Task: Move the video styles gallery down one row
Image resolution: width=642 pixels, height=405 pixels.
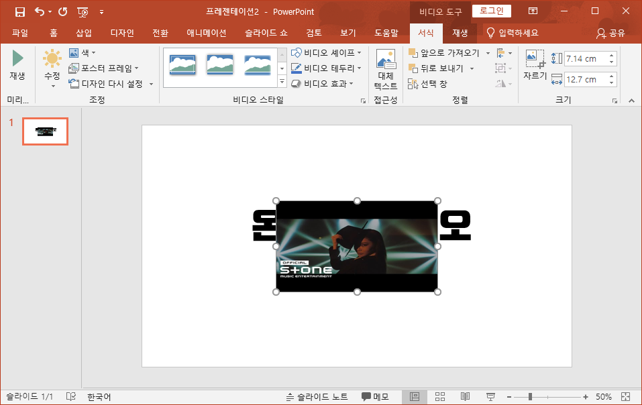Action: 282,68
